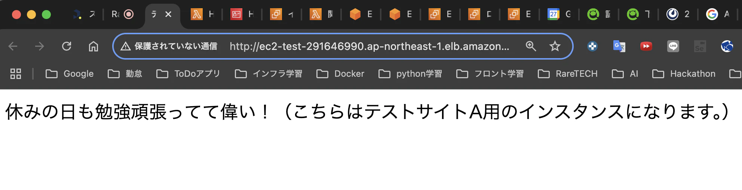Open the RareTECH bookmarks folder

[x=568, y=74]
